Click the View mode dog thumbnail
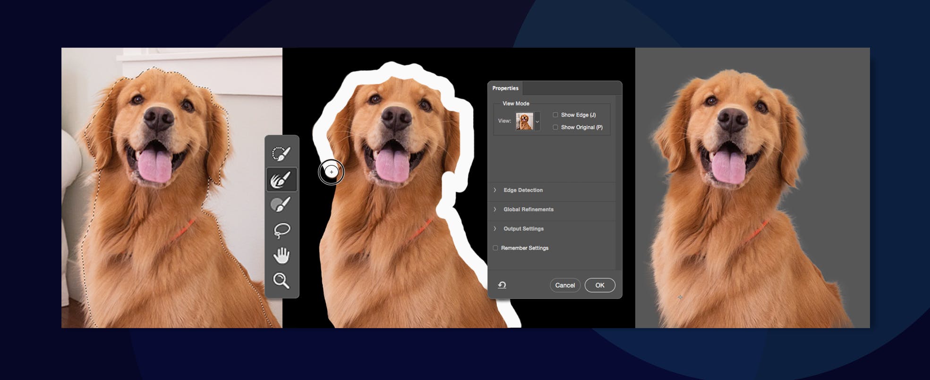 [524, 121]
